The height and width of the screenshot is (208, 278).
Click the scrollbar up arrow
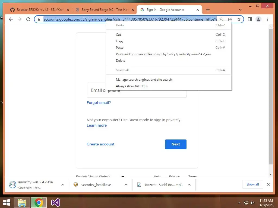(271, 27)
